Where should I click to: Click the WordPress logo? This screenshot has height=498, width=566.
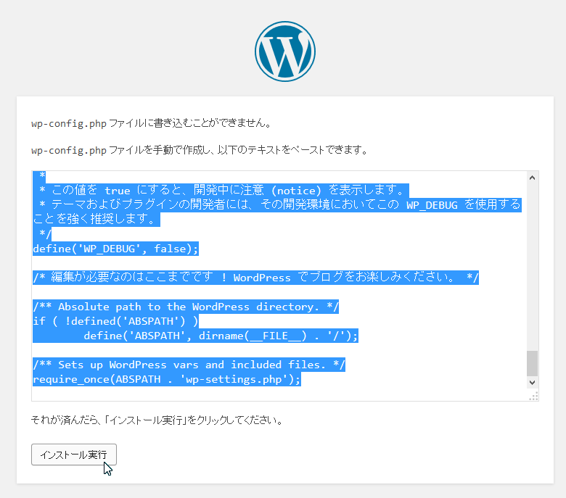284,51
